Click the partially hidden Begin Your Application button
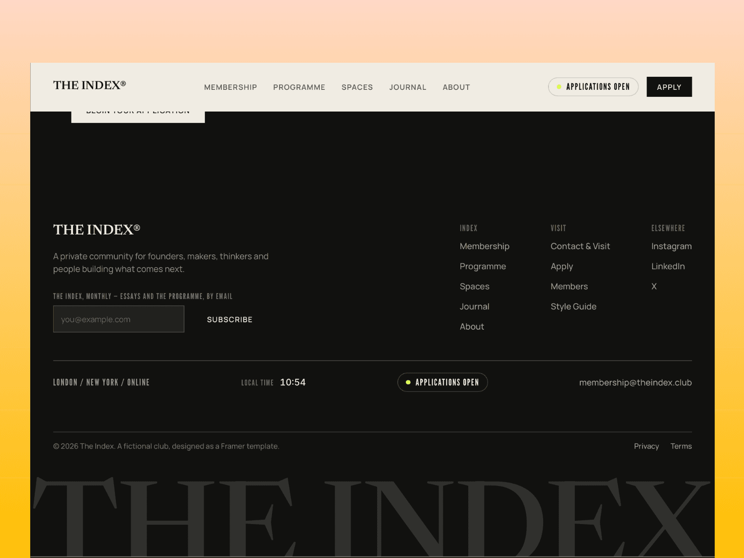Viewport: 744px width, 558px height. 138,117
